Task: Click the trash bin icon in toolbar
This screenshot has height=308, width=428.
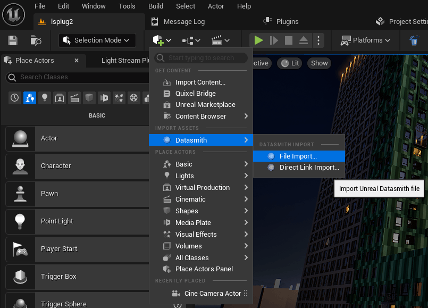Action: (414, 40)
